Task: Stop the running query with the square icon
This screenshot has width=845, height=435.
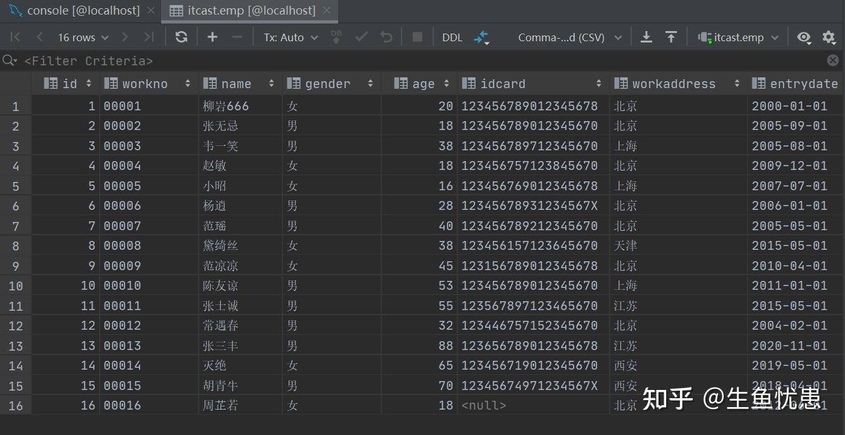Action: pyautogui.click(x=417, y=37)
